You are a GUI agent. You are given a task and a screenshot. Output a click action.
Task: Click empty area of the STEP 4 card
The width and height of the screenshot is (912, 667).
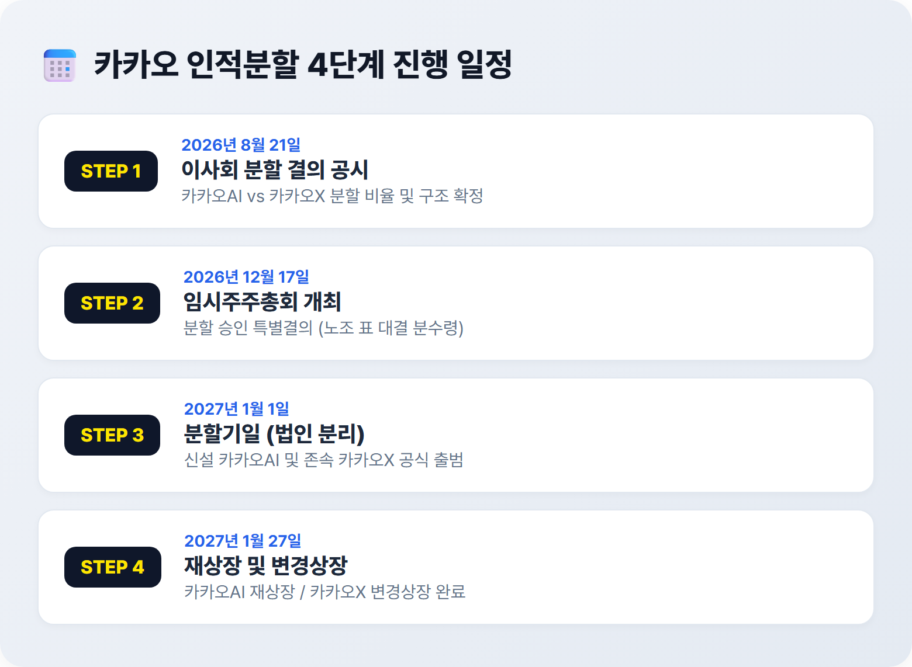click(x=672, y=567)
